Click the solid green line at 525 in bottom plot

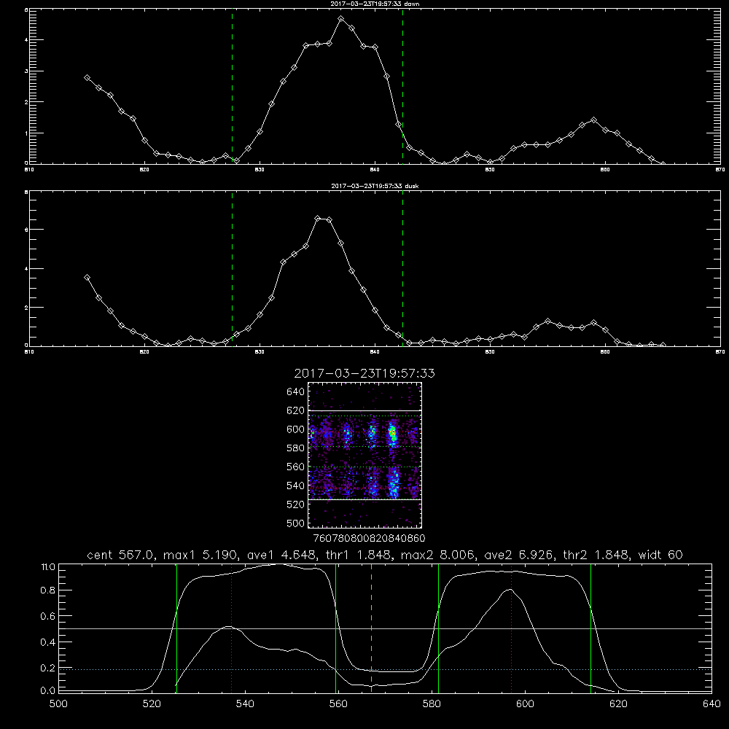click(176, 628)
